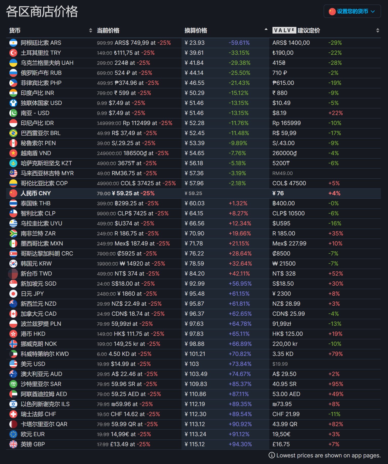Click the Japan flag icon
This screenshot has height=464, width=388.
tap(13, 294)
